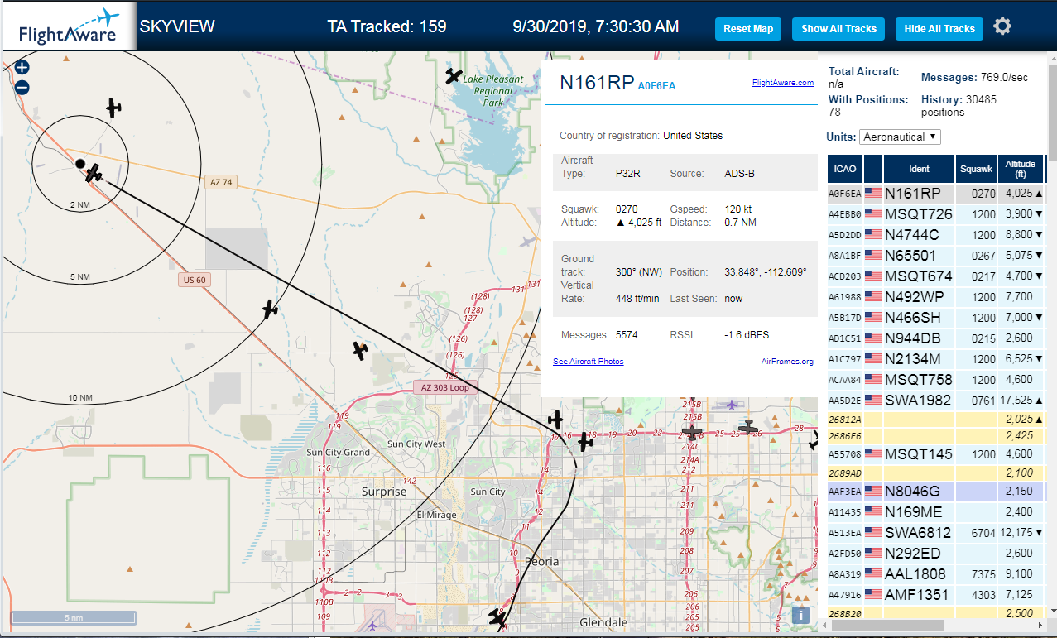Select the N169ME row
This screenshot has height=638, width=1057.
936,512
